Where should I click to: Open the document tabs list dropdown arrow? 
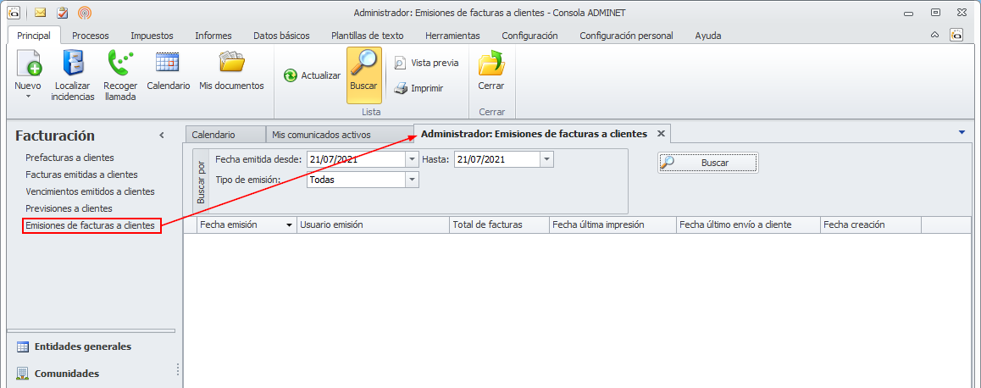point(962,132)
